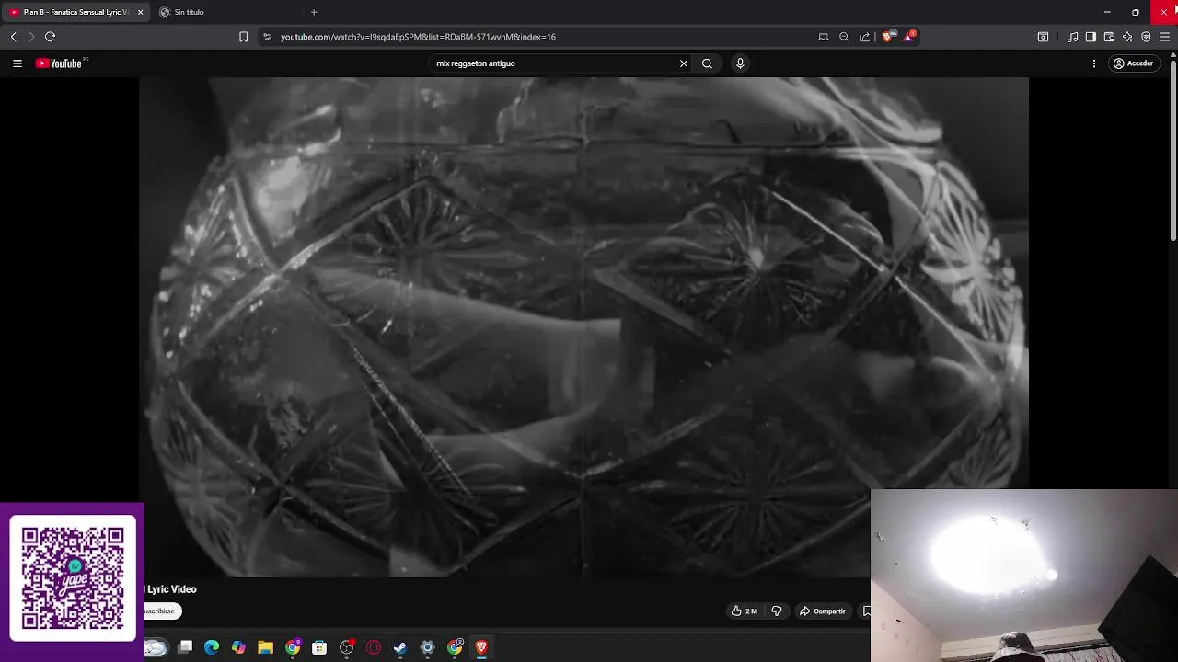Launch Copilot from taskbar
The height and width of the screenshot is (662, 1178).
(238, 648)
